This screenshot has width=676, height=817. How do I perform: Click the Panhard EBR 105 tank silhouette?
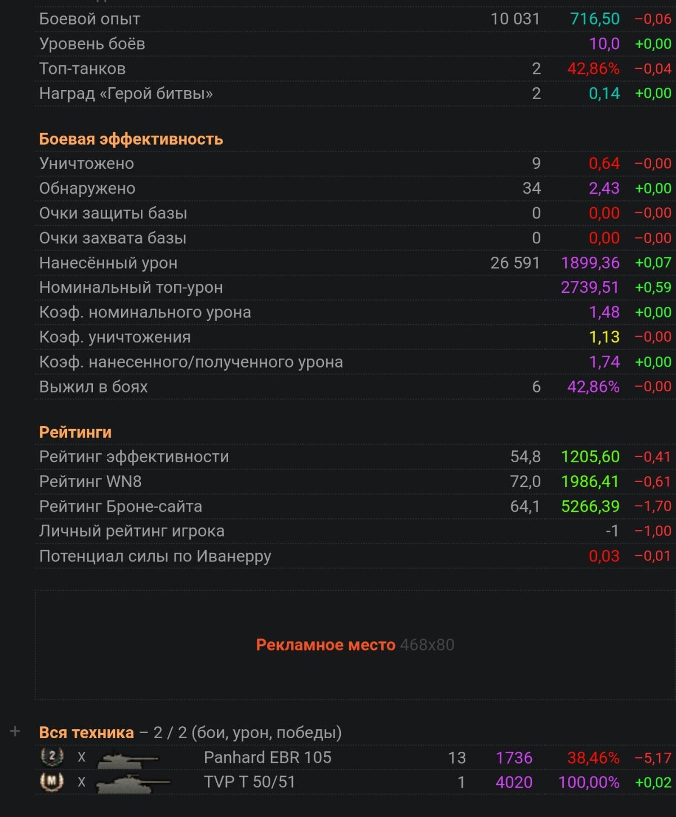(128, 759)
